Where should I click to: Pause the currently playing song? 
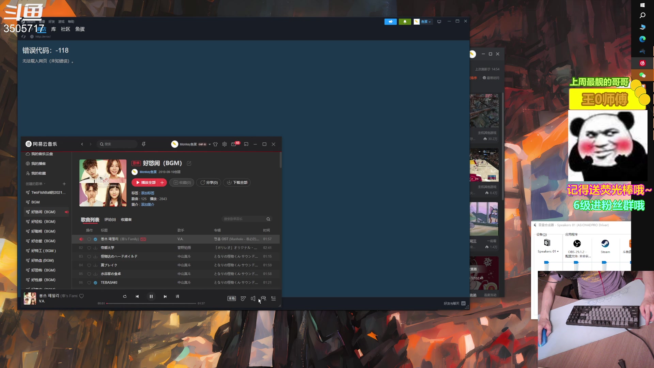(x=151, y=296)
